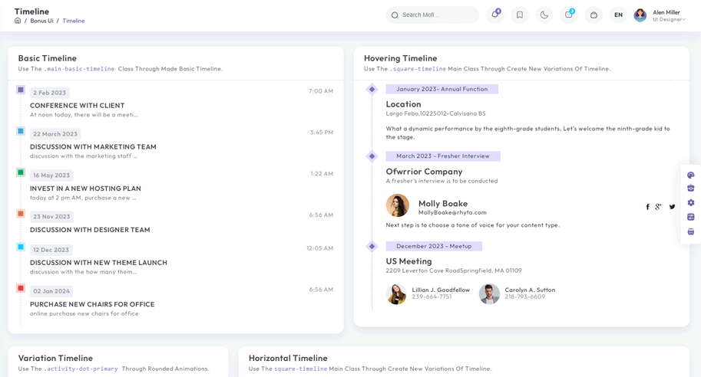Click the Timeline breadcrumb item
The image size is (701, 377).
tap(74, 21)
